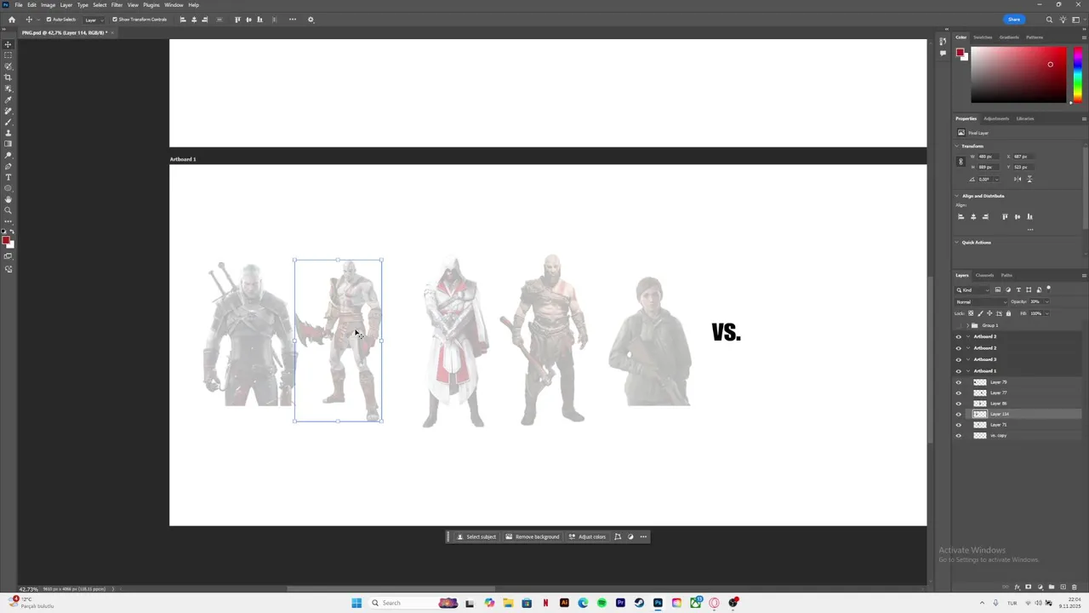Click the foreground color swatch in toolbox
Viewport: 1089px width, 613px height.
[6, 240]
